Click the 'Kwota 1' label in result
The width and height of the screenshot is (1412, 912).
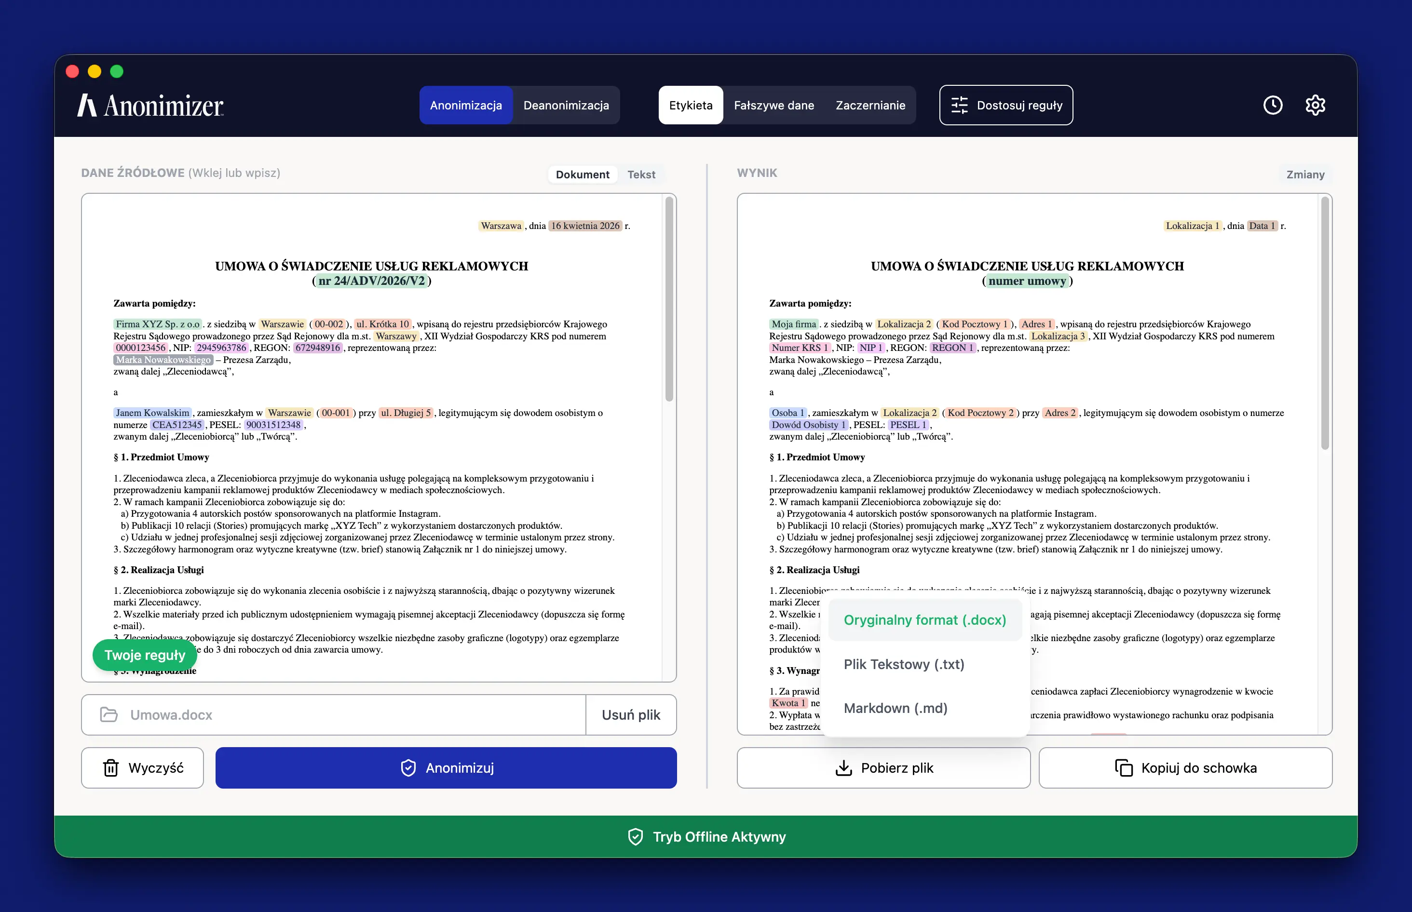click(788, 704)
